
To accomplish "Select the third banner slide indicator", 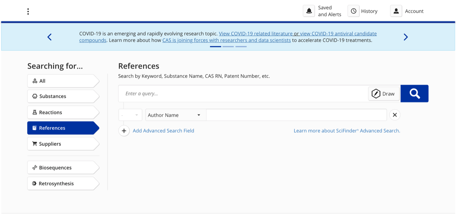I will click(241, 47).
